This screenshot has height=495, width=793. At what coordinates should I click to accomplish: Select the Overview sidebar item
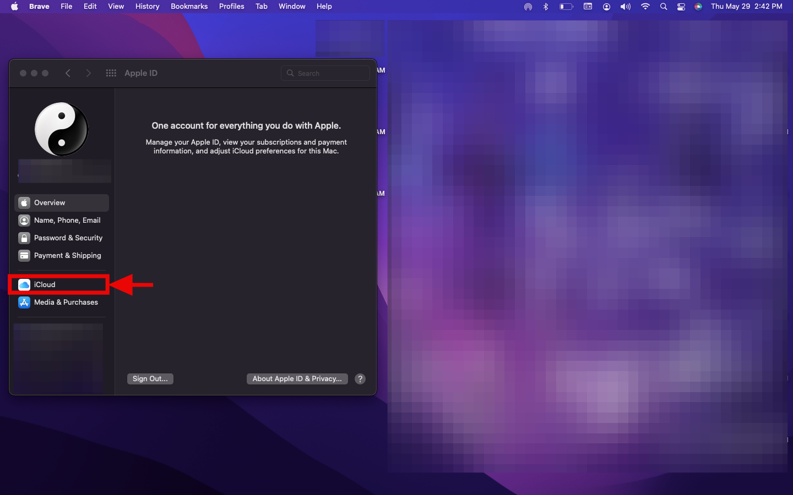50,202
